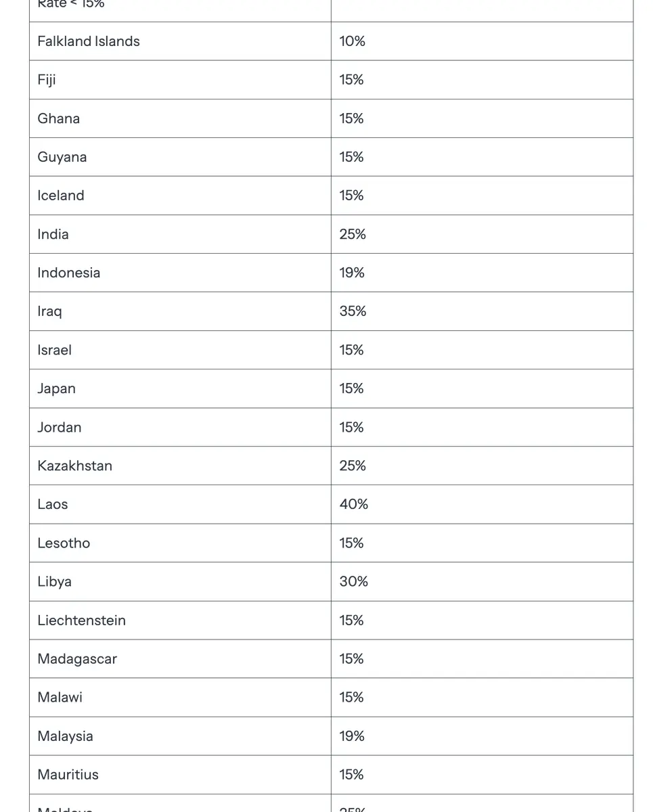Select the Madagascar country cell
The width and height of the screenshot is (653, 812).
click(180, 659)
